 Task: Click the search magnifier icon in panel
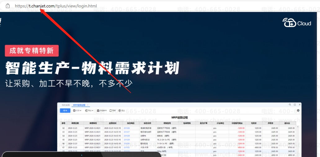[290, 105]
